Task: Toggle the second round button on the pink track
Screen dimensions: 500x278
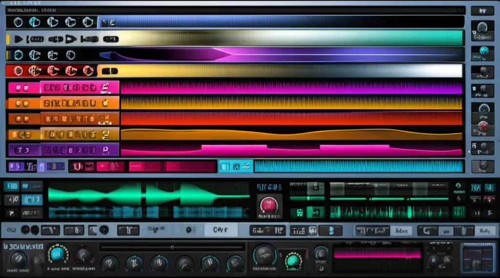Action: 26,88
